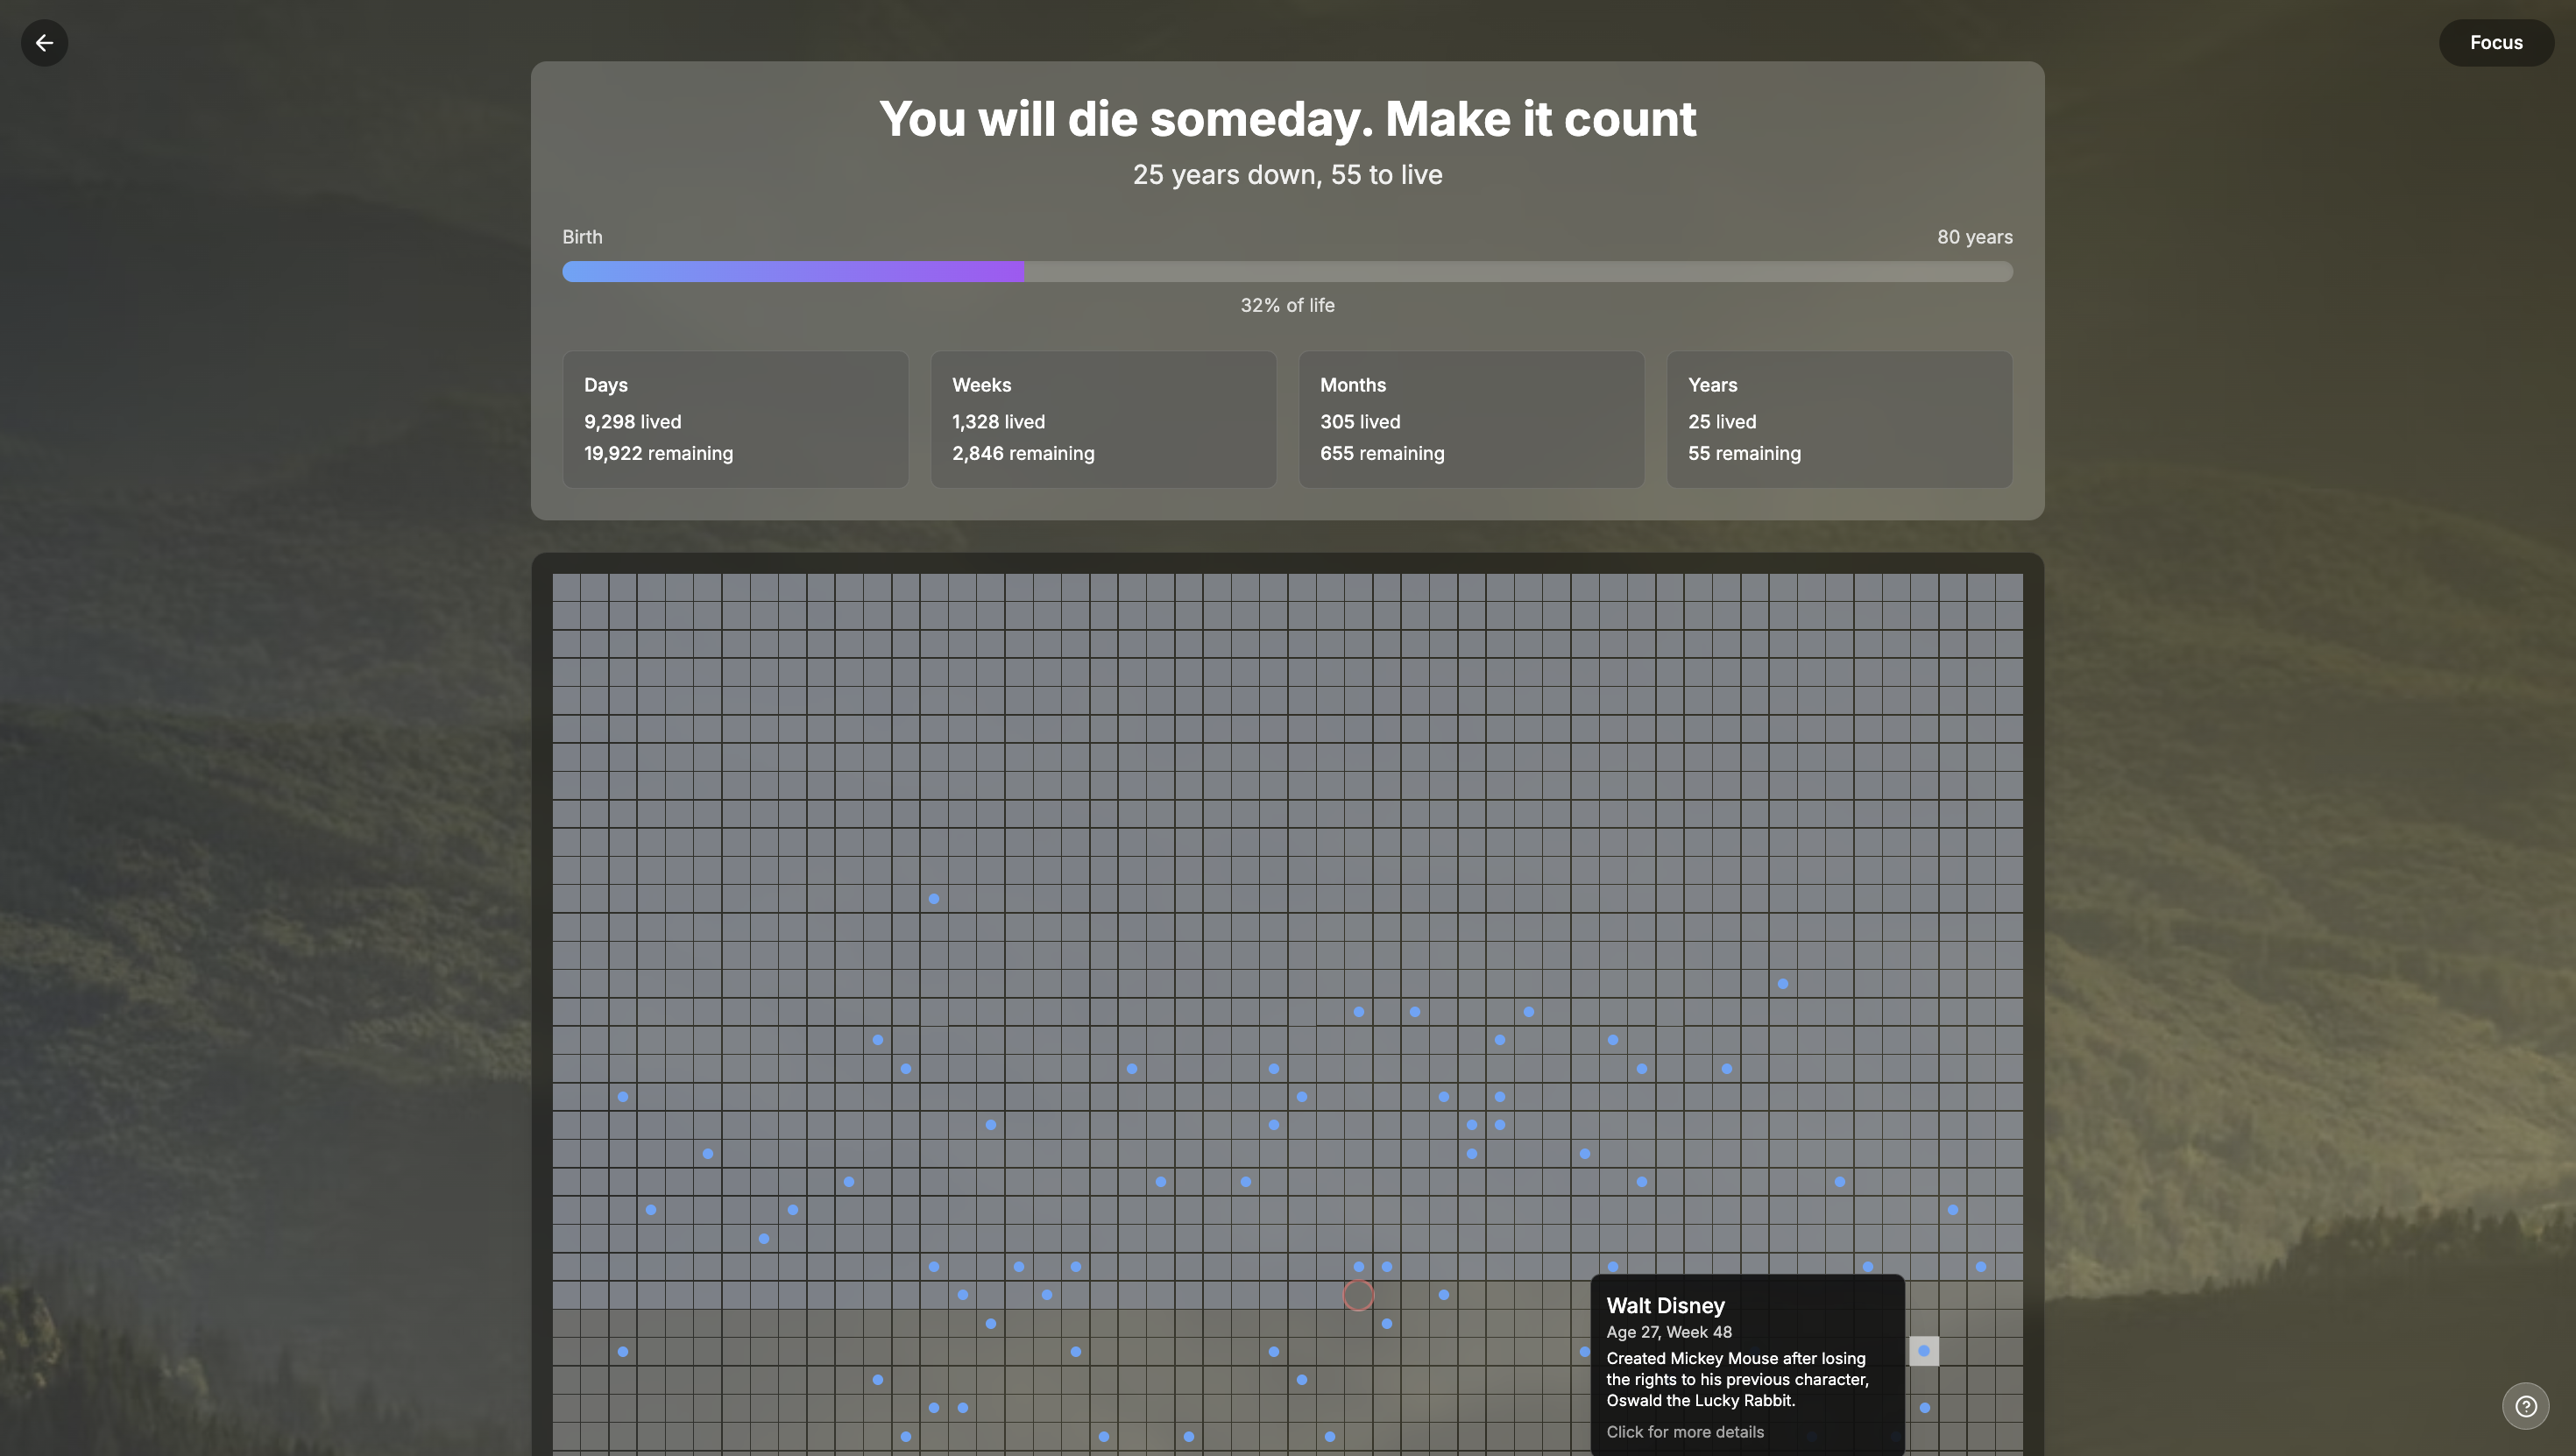
Task: Click the '80 years' end label
Action: (x=1974, y=237)
